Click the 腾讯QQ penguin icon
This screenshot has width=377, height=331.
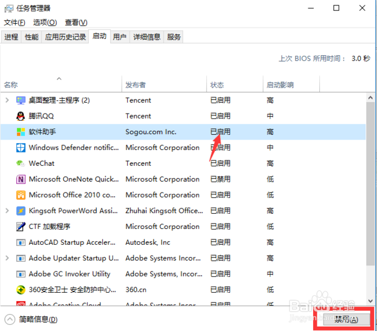(21, 116)
